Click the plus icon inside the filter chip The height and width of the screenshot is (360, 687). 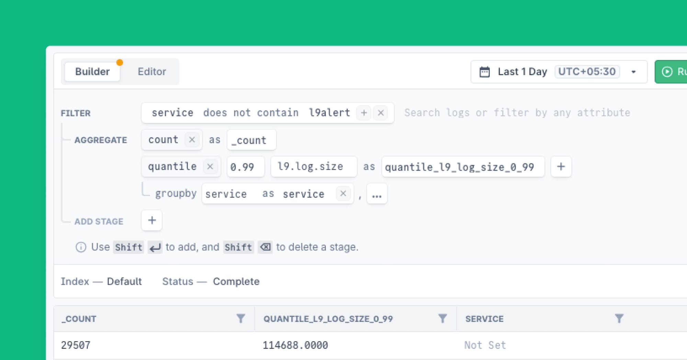(x=363, y=113)
